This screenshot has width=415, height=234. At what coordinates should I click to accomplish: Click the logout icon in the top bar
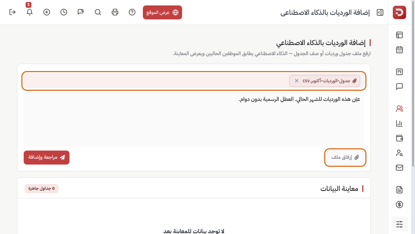(x=12, y=12)
